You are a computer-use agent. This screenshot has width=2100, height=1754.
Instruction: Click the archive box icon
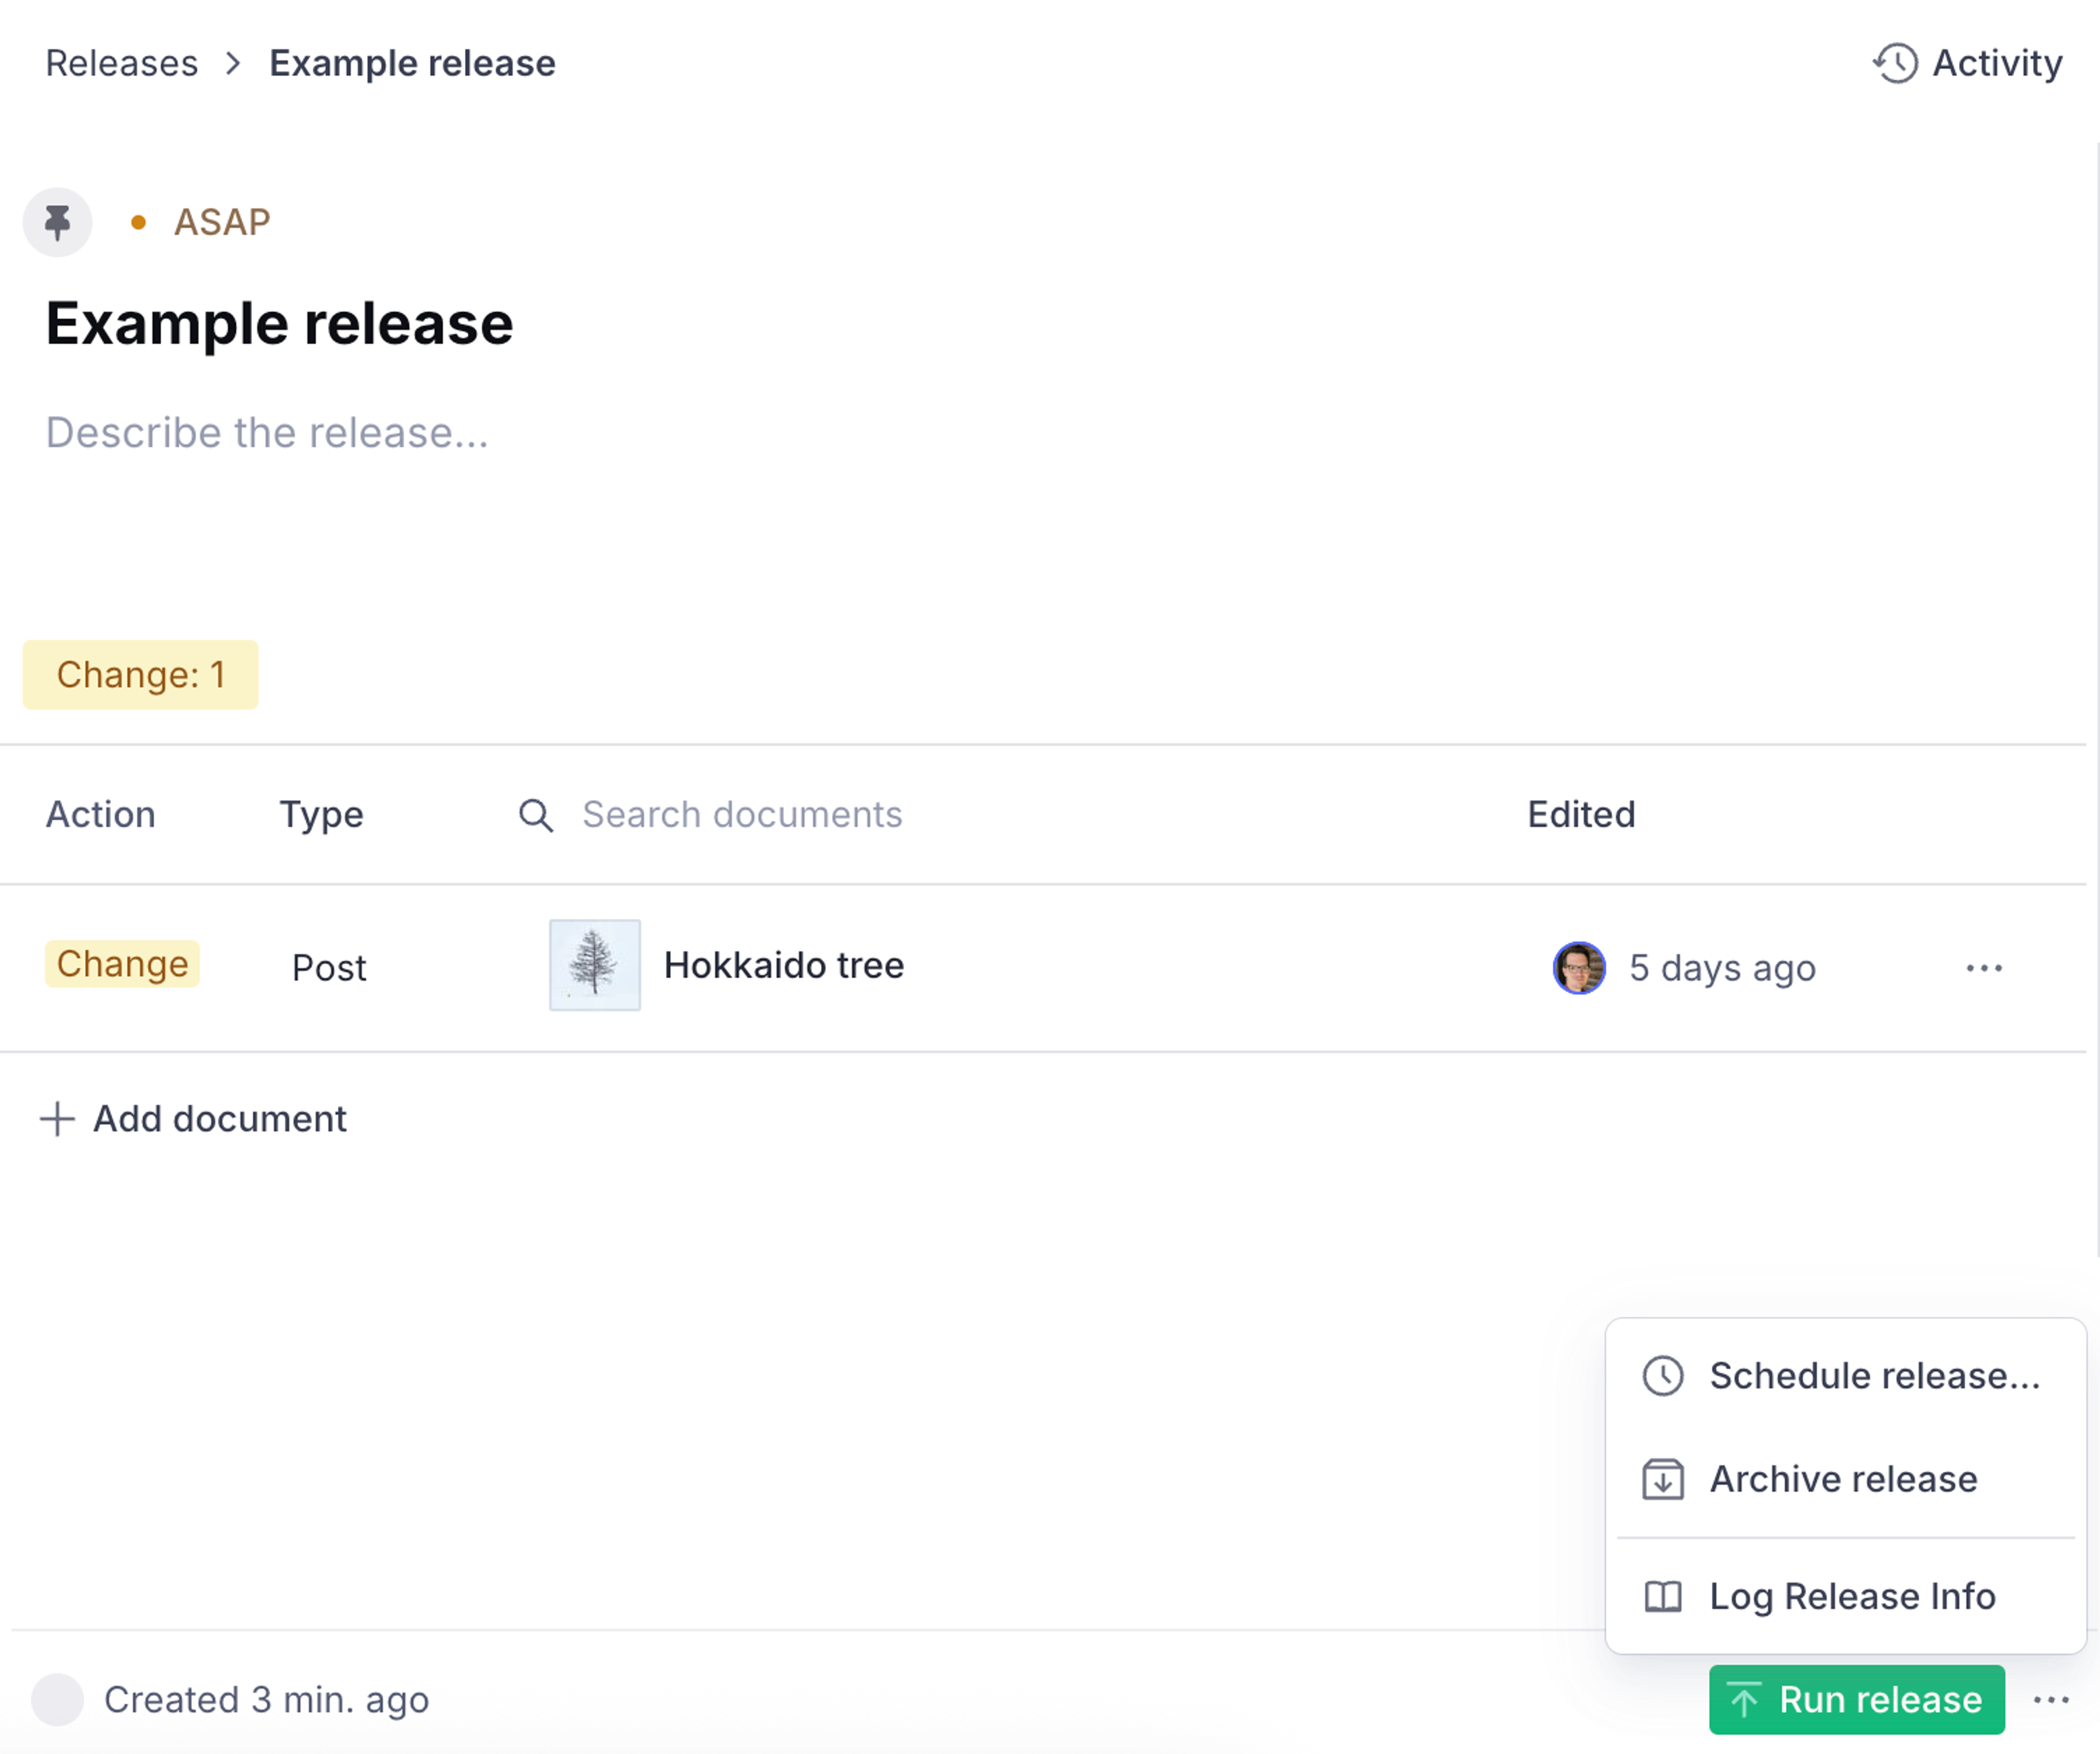tap(1663, 1479)
